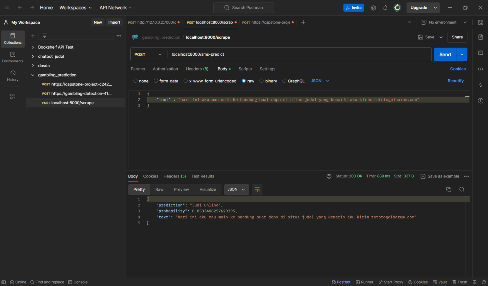Screen dimensions: 488x286
Task: Open the configure workspace sidebar icon
Action: click(13, 97)
